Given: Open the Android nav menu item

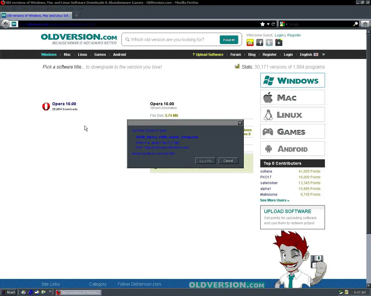Looking at the screenshot, I should pyautogui.click(x=119, y=55).
